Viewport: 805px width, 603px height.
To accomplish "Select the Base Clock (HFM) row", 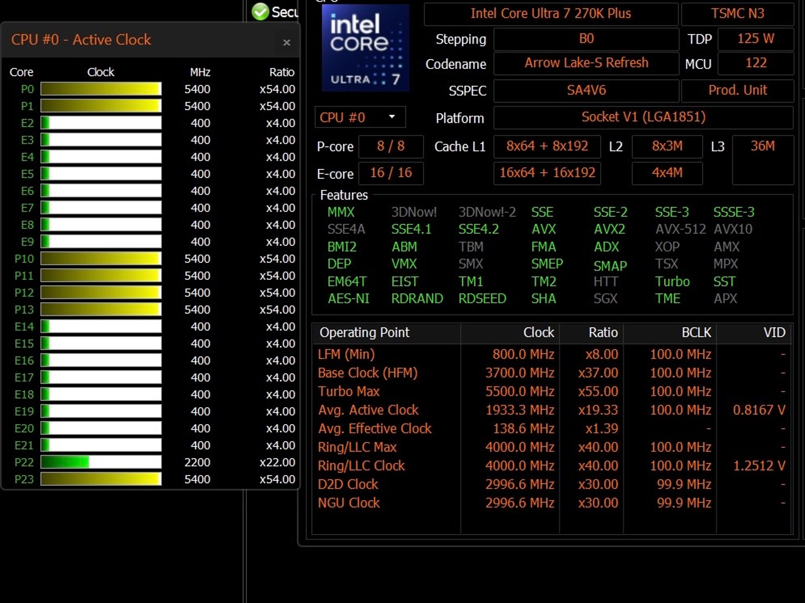I will tap(552, 373).
